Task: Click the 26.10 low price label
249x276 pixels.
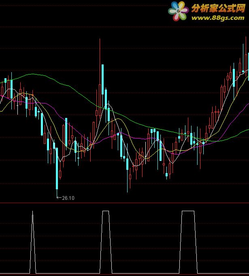Action: point(68,198)
